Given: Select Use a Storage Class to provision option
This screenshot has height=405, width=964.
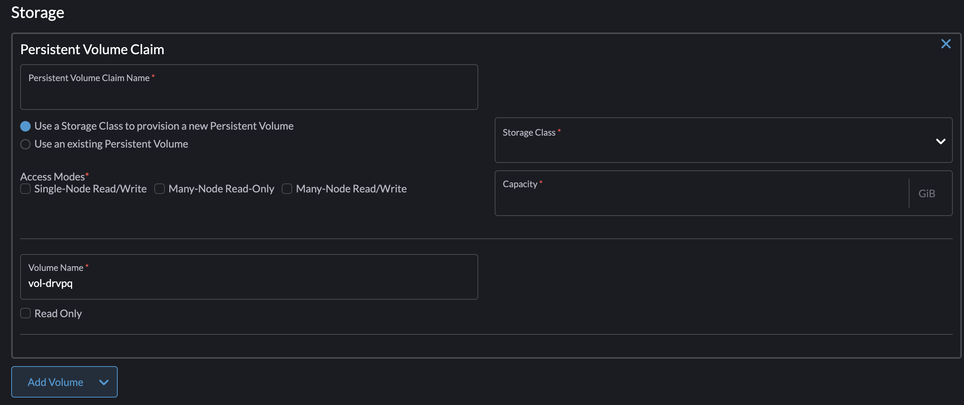Looking at the screenshot, I should pyautogui.click(x=25, y=126).
